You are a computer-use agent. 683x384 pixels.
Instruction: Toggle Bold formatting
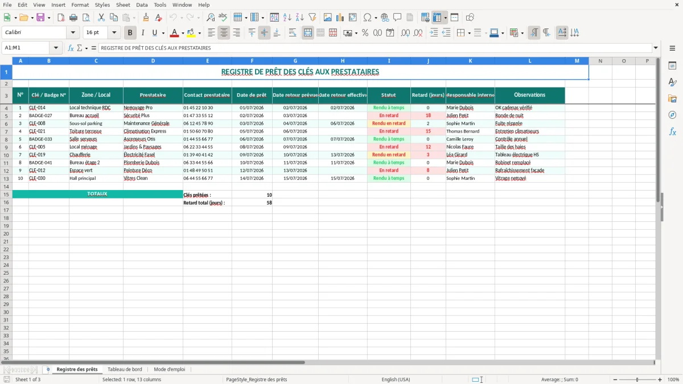[130, 33]
